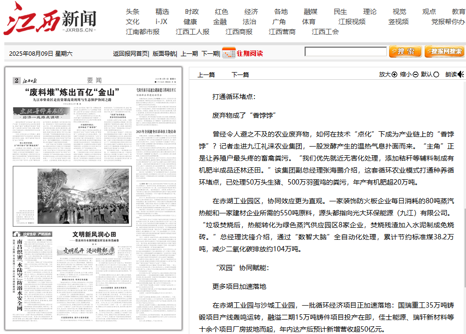Open the 各地 navigation item
The height and width of the screenshot is (334, 466).
click(x=281, y=12)
